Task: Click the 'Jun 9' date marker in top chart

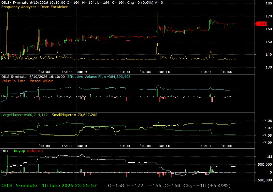Action: [82, 72]
